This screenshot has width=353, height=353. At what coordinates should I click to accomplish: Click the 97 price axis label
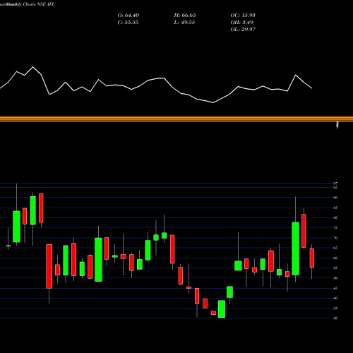335,184
